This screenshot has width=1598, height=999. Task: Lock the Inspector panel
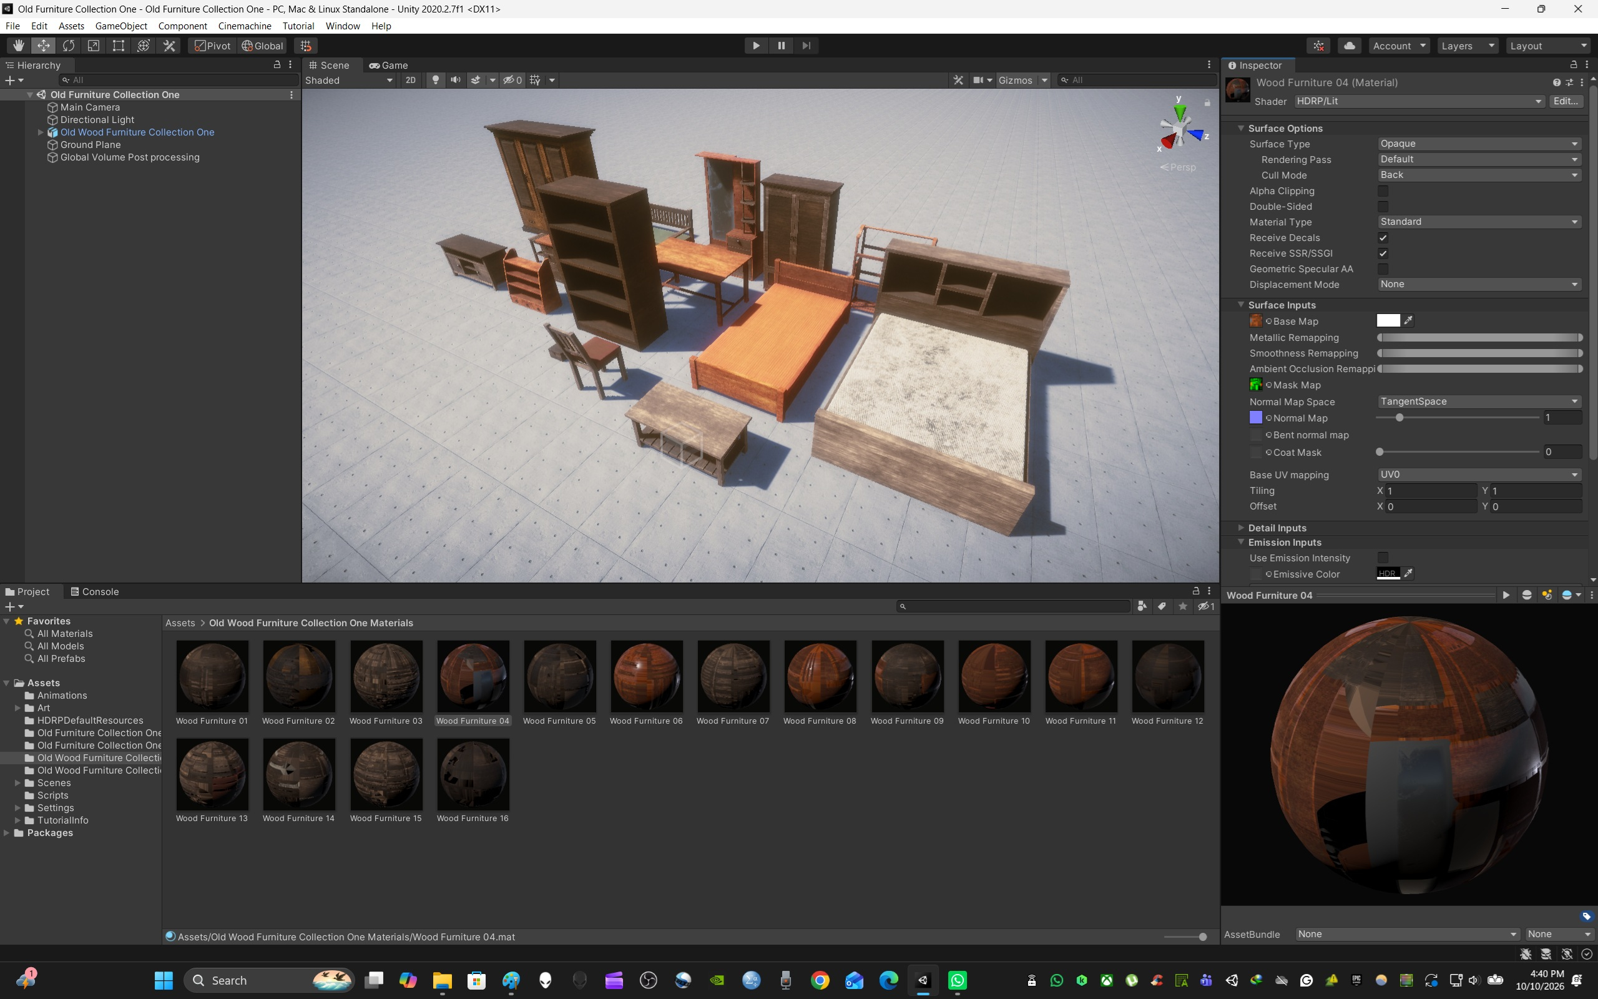pos(1574,65)
